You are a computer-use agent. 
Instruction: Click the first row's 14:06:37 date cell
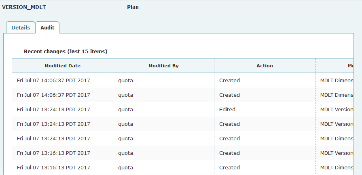[53, 80]
